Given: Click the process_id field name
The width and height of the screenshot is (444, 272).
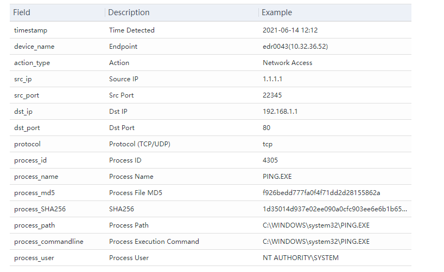Looking at the screenshot, I should click(30, 160).
